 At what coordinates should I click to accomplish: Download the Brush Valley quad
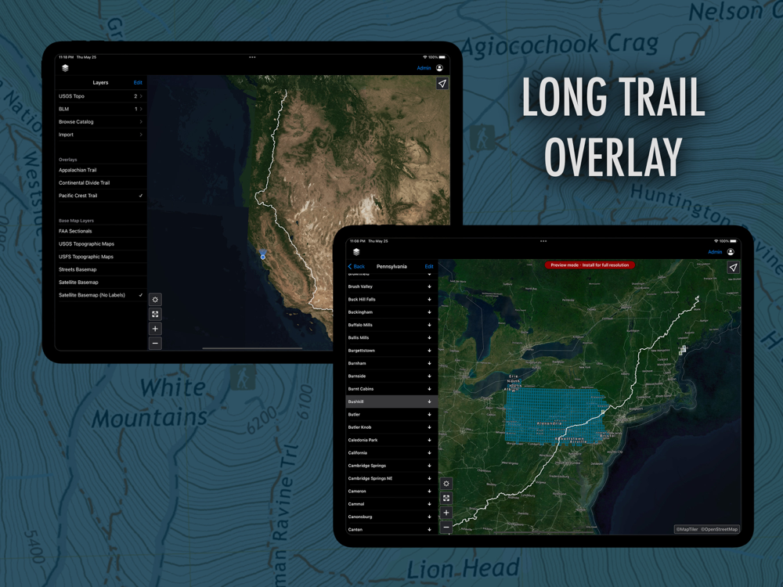click(429, 286)
